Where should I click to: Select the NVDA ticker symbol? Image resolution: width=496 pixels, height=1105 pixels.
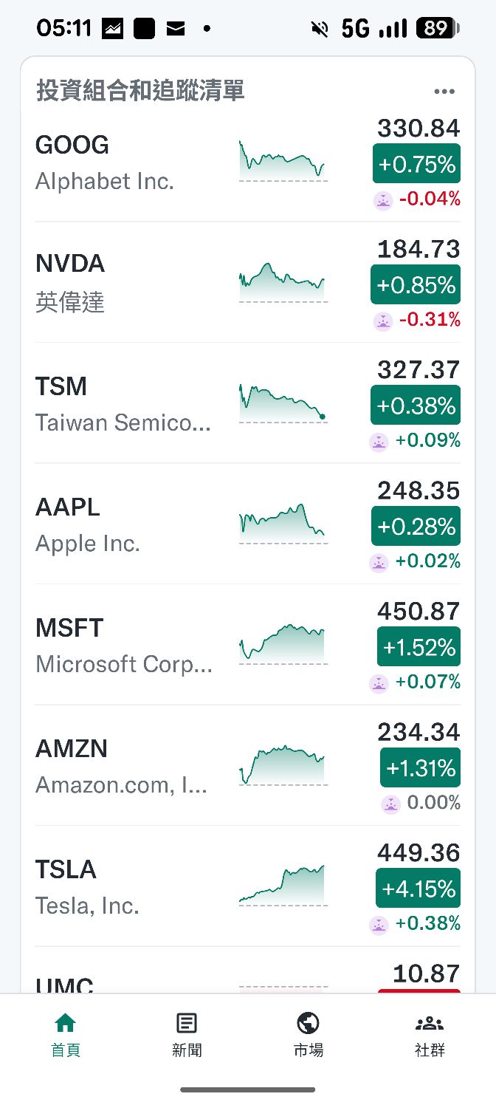point(71,264)
